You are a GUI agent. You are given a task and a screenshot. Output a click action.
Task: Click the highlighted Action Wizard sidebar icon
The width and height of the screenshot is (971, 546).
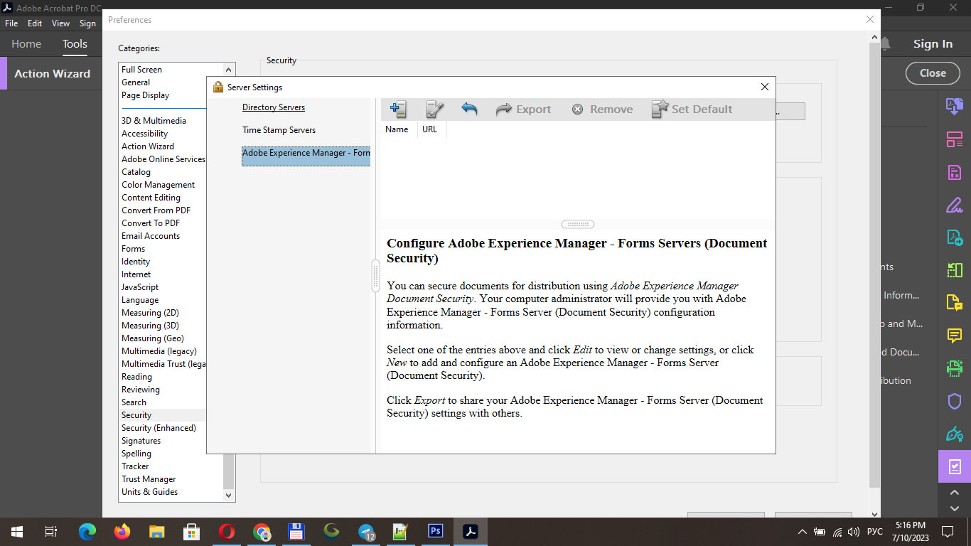955,467
